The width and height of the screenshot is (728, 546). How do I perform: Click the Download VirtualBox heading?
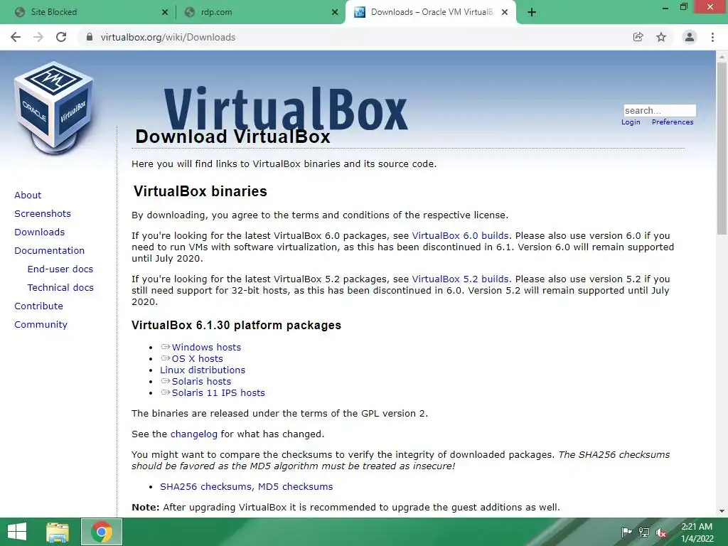(232, 136)
